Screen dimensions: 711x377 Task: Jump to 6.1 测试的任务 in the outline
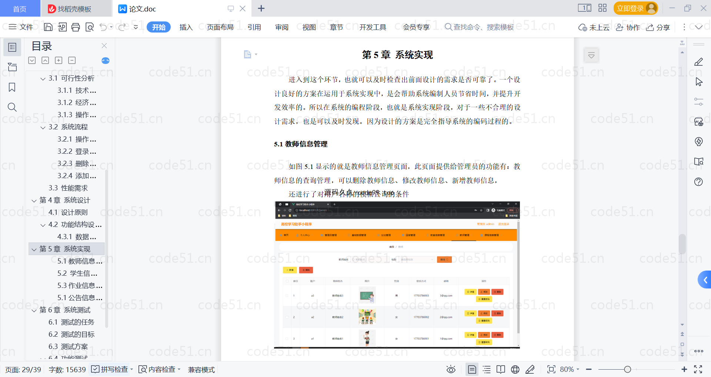(x=71, y=322)
